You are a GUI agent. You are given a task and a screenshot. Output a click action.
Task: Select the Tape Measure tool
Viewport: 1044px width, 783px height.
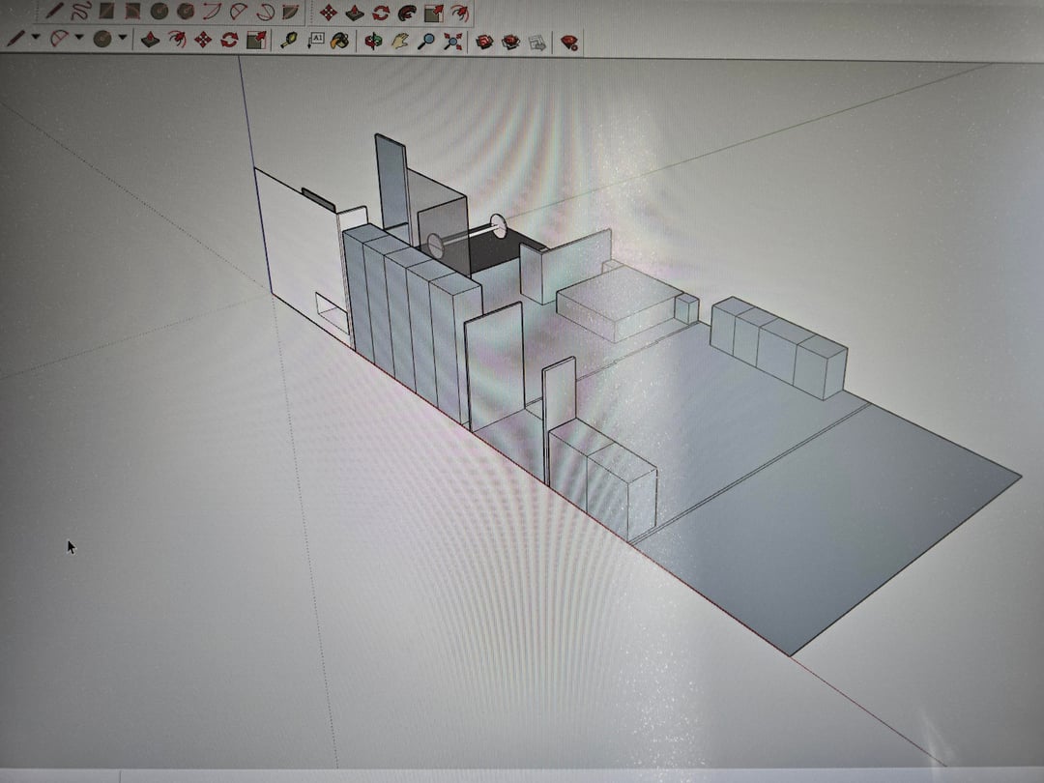pos(288,40)
